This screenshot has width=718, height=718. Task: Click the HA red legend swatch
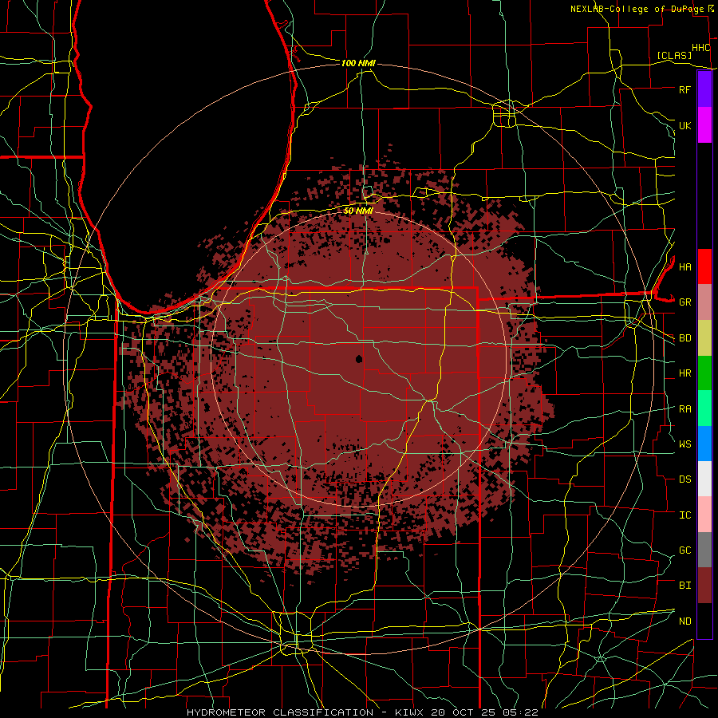704,266
